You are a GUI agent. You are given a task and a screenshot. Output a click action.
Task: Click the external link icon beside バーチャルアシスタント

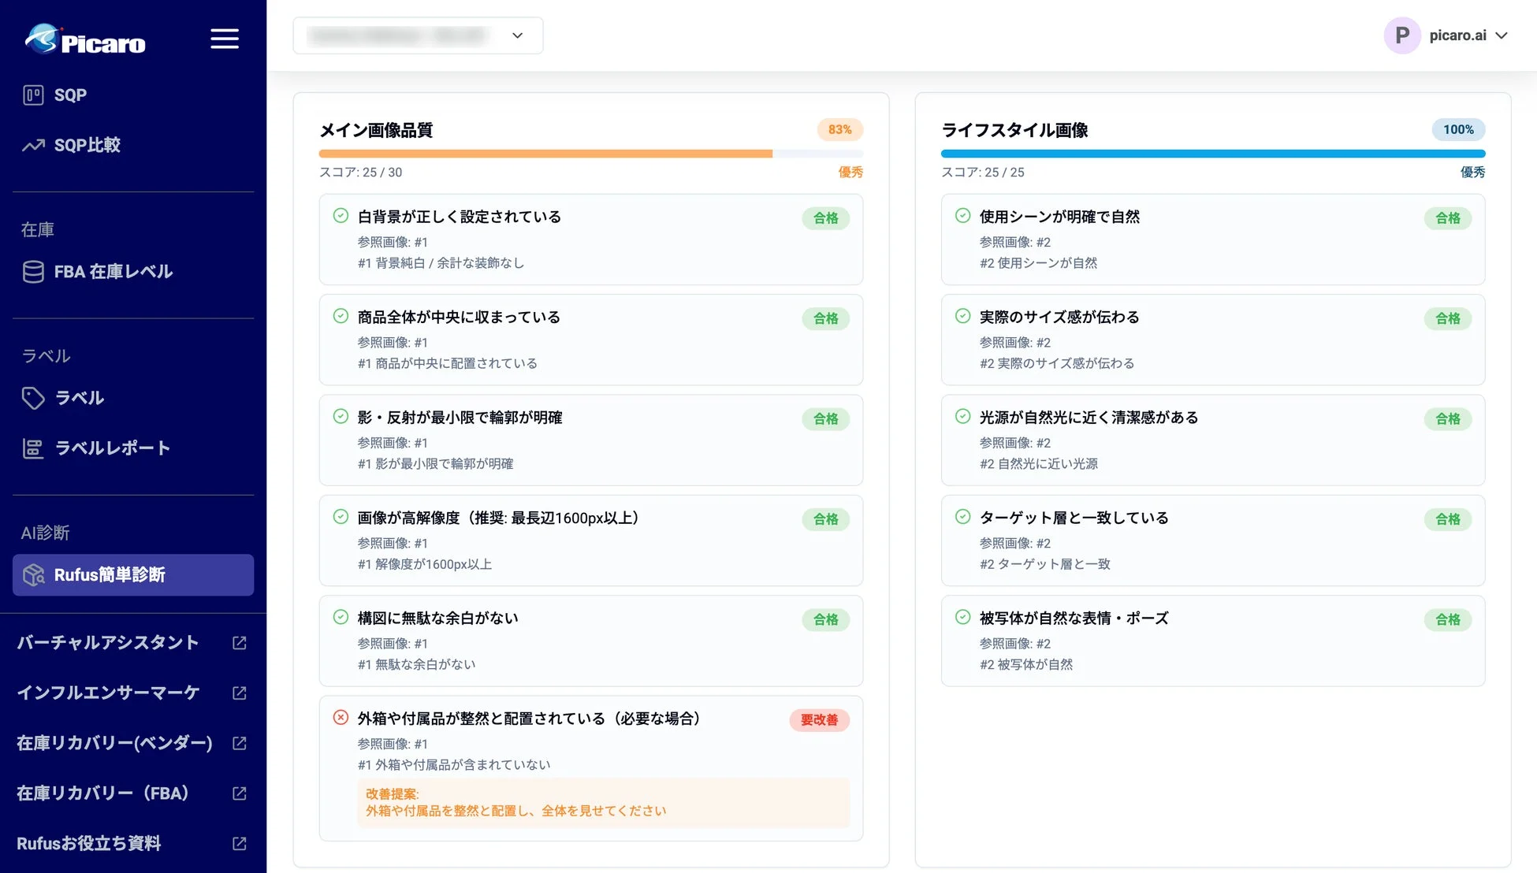pos(239,643)
